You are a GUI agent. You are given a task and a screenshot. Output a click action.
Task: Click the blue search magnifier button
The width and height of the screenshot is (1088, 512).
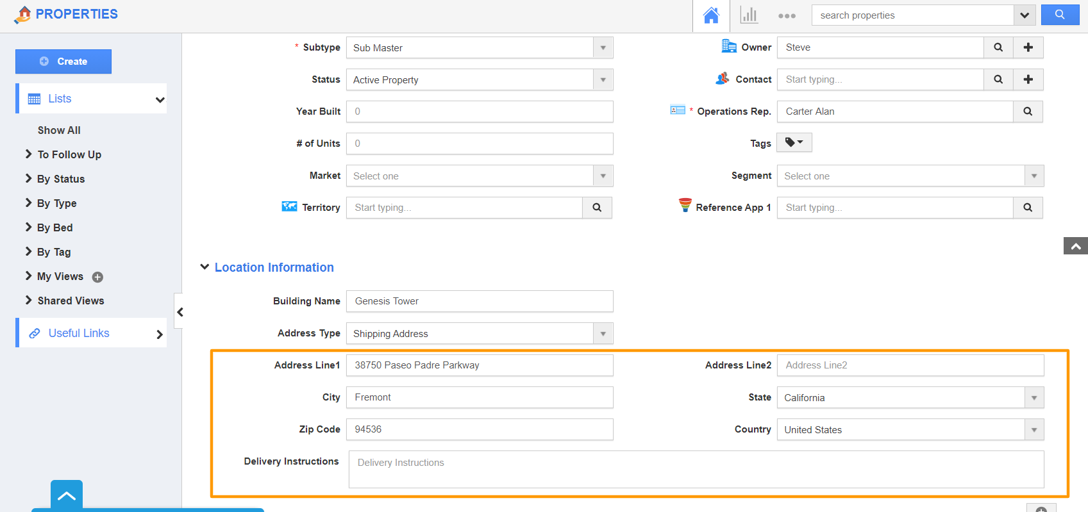1060,15
